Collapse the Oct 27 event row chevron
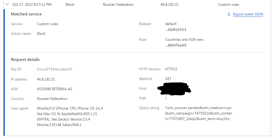 pos(7,4)
